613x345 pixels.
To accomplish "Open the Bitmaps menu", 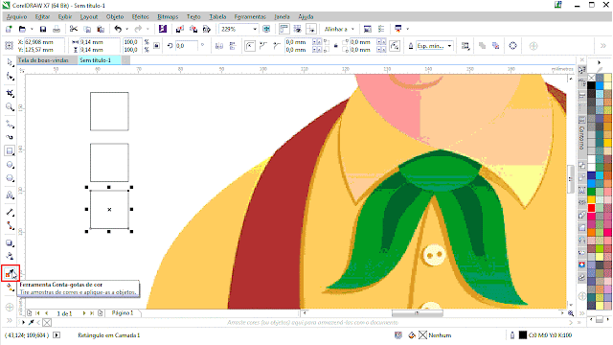I will (168, 17).
